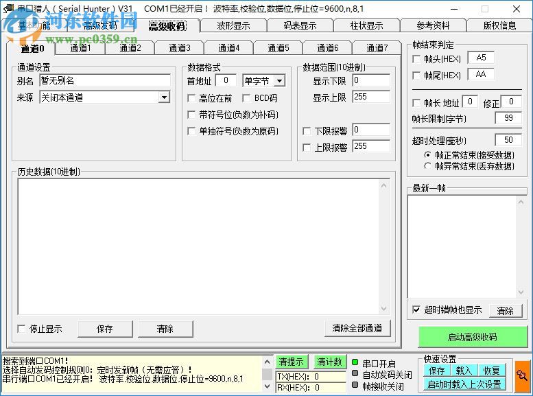The height and width of the screenshot is (396, 533).
Task: Enable 单独符号(负数为原码) option
Action: [191, 131]
